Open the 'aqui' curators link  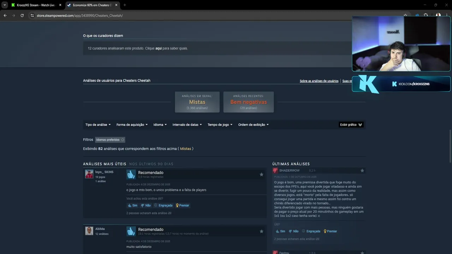[x=159, y=48]
